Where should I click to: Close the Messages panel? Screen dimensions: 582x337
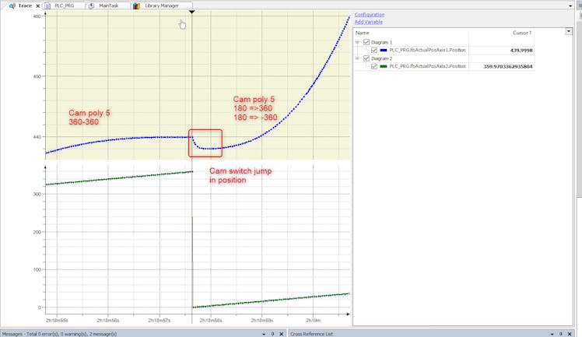[x=281, y=333]
